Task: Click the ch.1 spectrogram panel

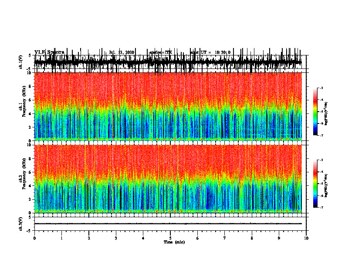Action: click(x=168, y=106)
